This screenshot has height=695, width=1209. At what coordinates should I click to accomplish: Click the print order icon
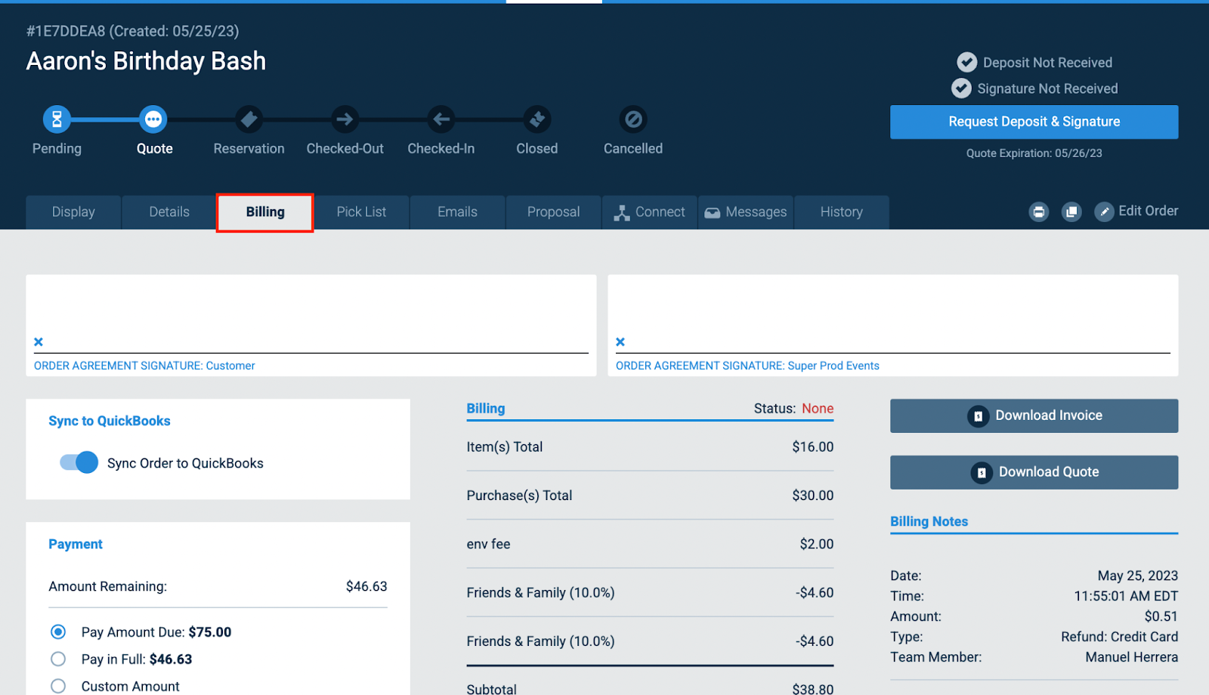pos(1039,212)
